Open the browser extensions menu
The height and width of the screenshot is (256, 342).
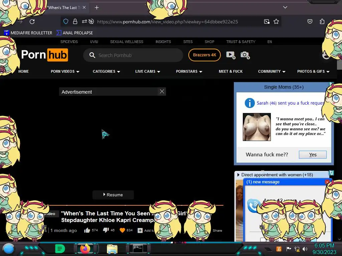coord(322,21)
